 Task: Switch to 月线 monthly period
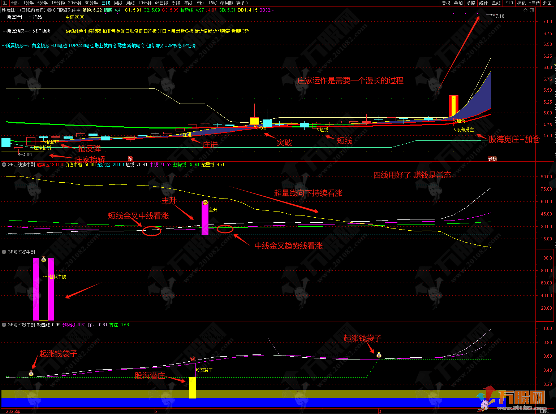[x=130, y=3]
